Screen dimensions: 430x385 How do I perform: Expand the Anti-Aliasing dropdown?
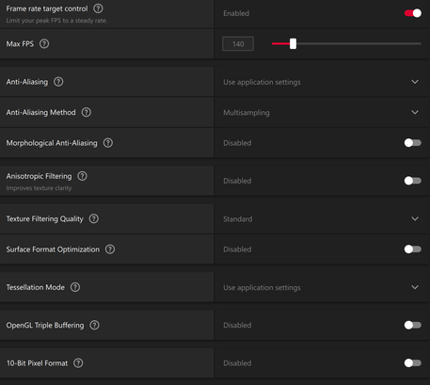click(322, 82)
